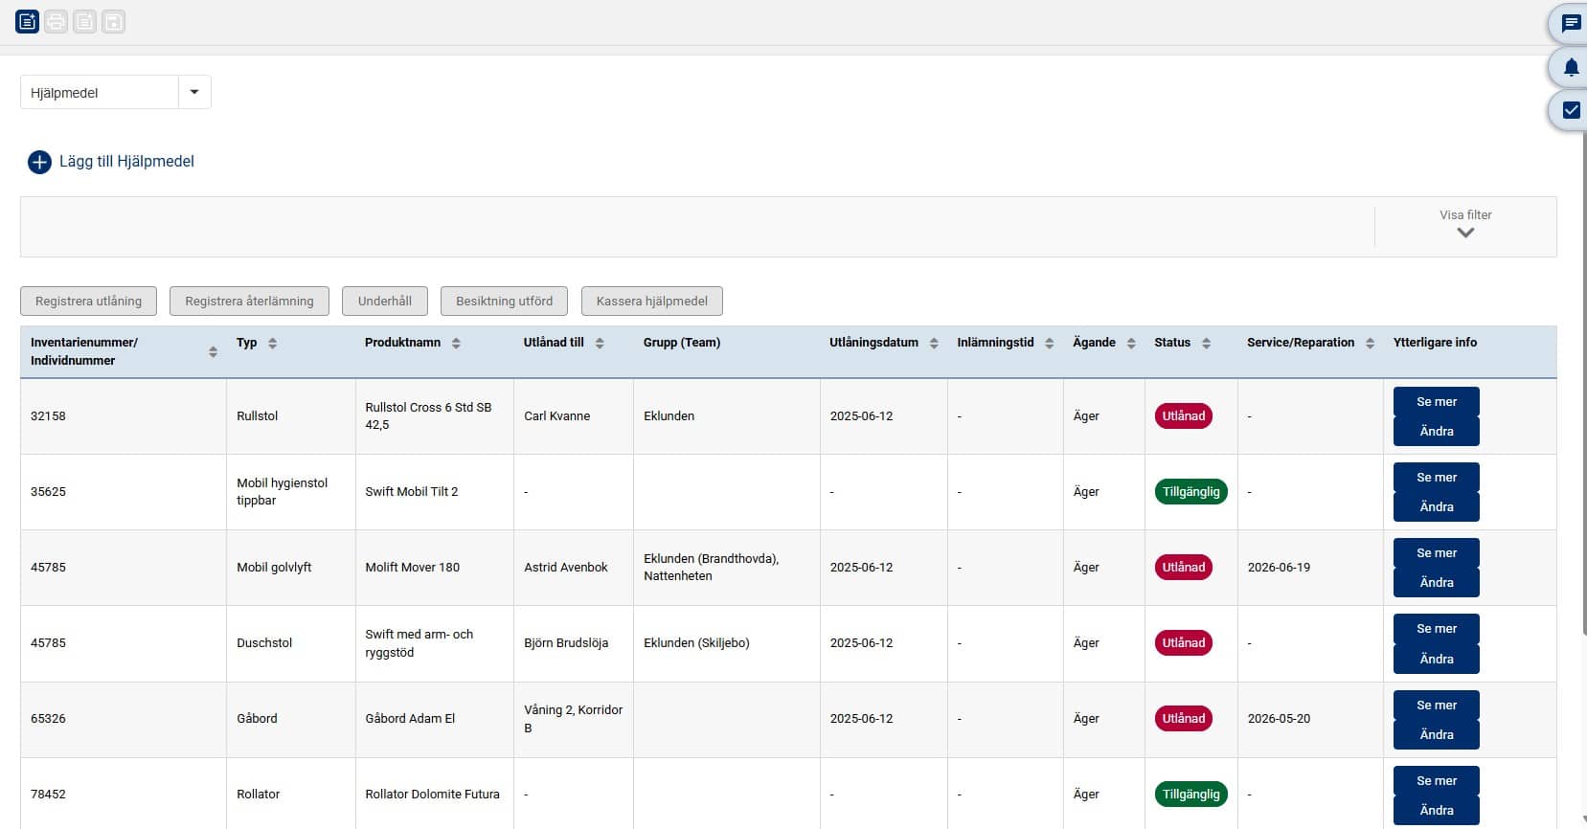Click Kassera hjälpmedel button
The image size is (1587, 829).
[x=651, y=301]
